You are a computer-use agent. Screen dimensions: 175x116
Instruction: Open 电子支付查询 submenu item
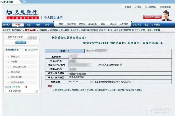pyautogui.click(x=106, y=30)
